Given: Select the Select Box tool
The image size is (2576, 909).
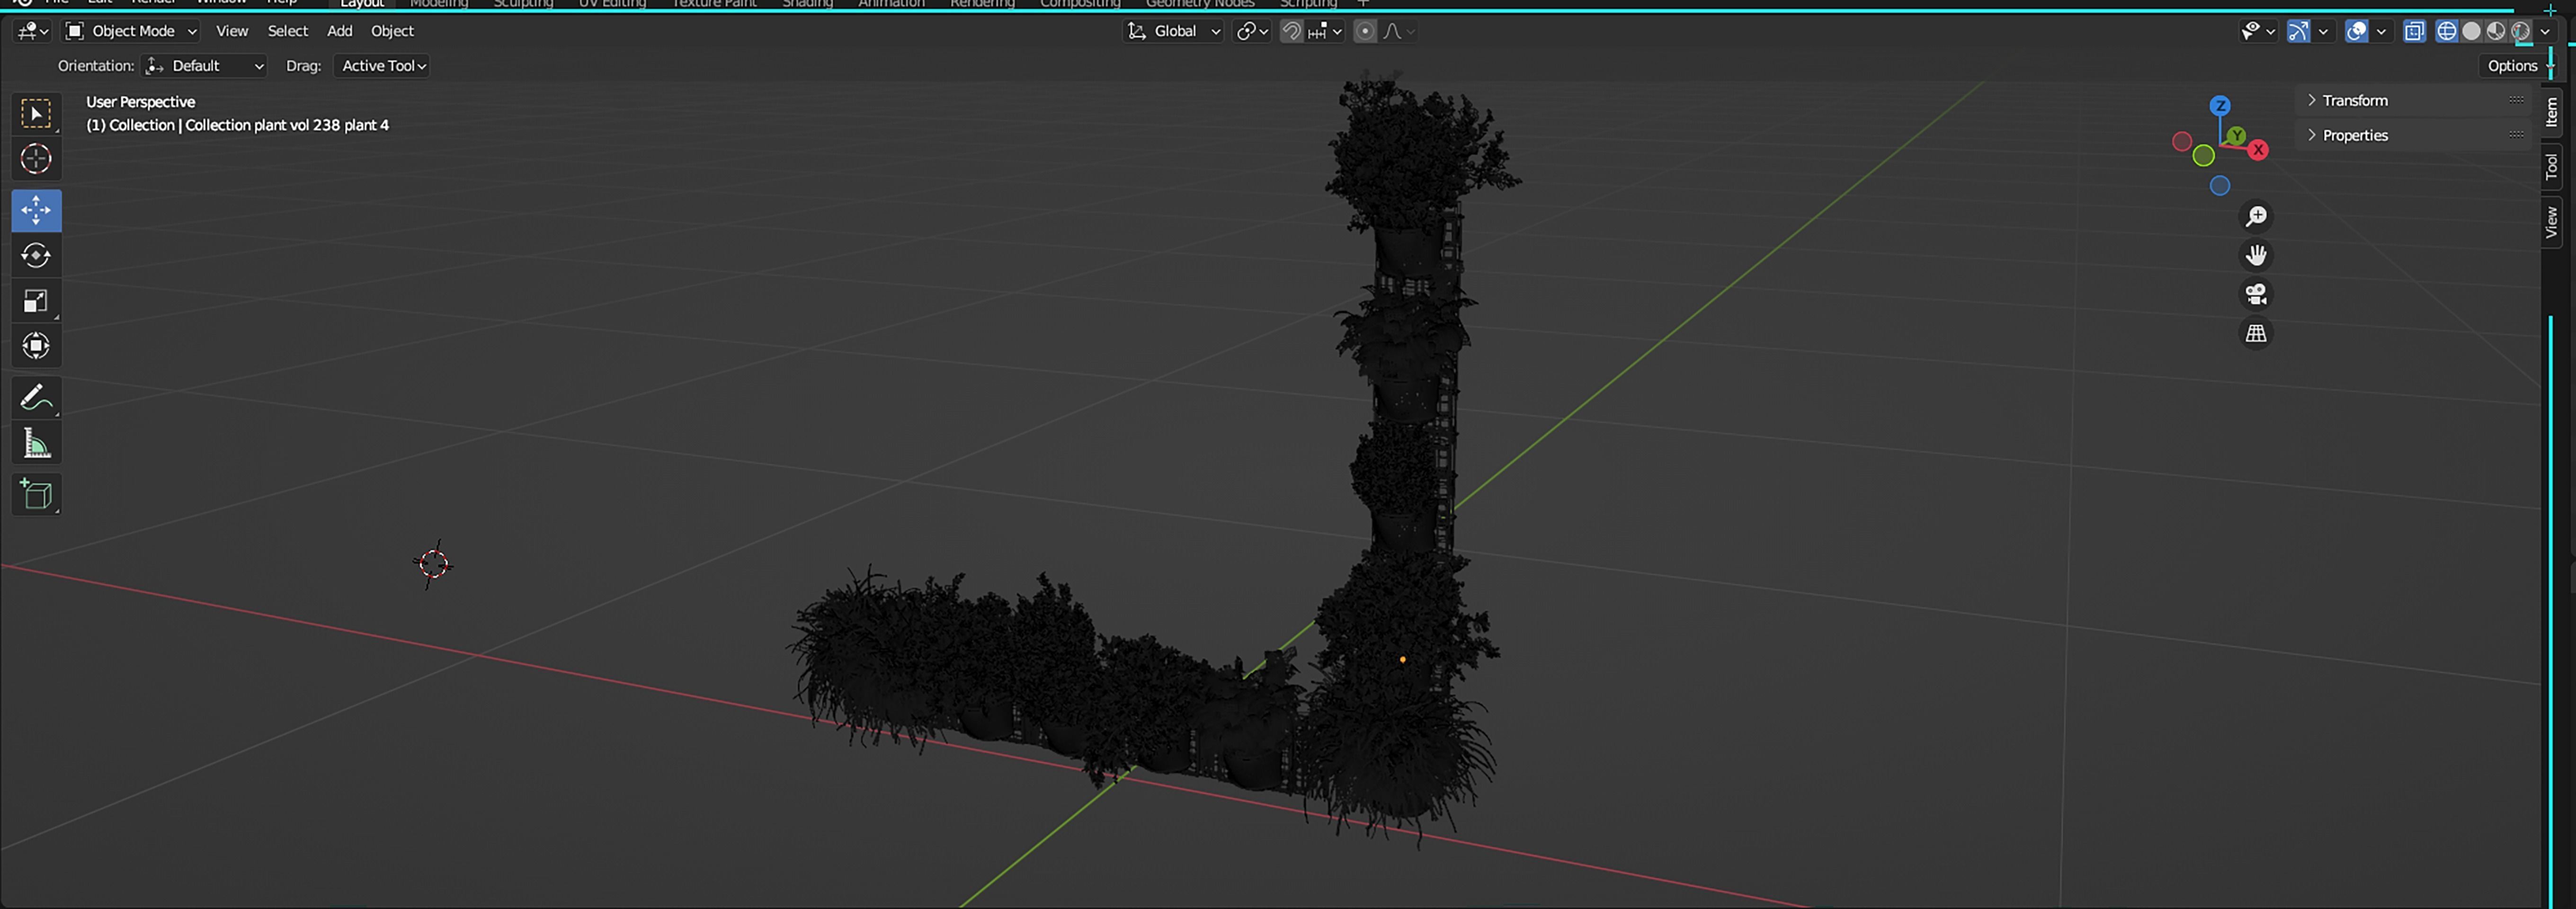Looking at the screenshot, I should (x=36, y=113).
